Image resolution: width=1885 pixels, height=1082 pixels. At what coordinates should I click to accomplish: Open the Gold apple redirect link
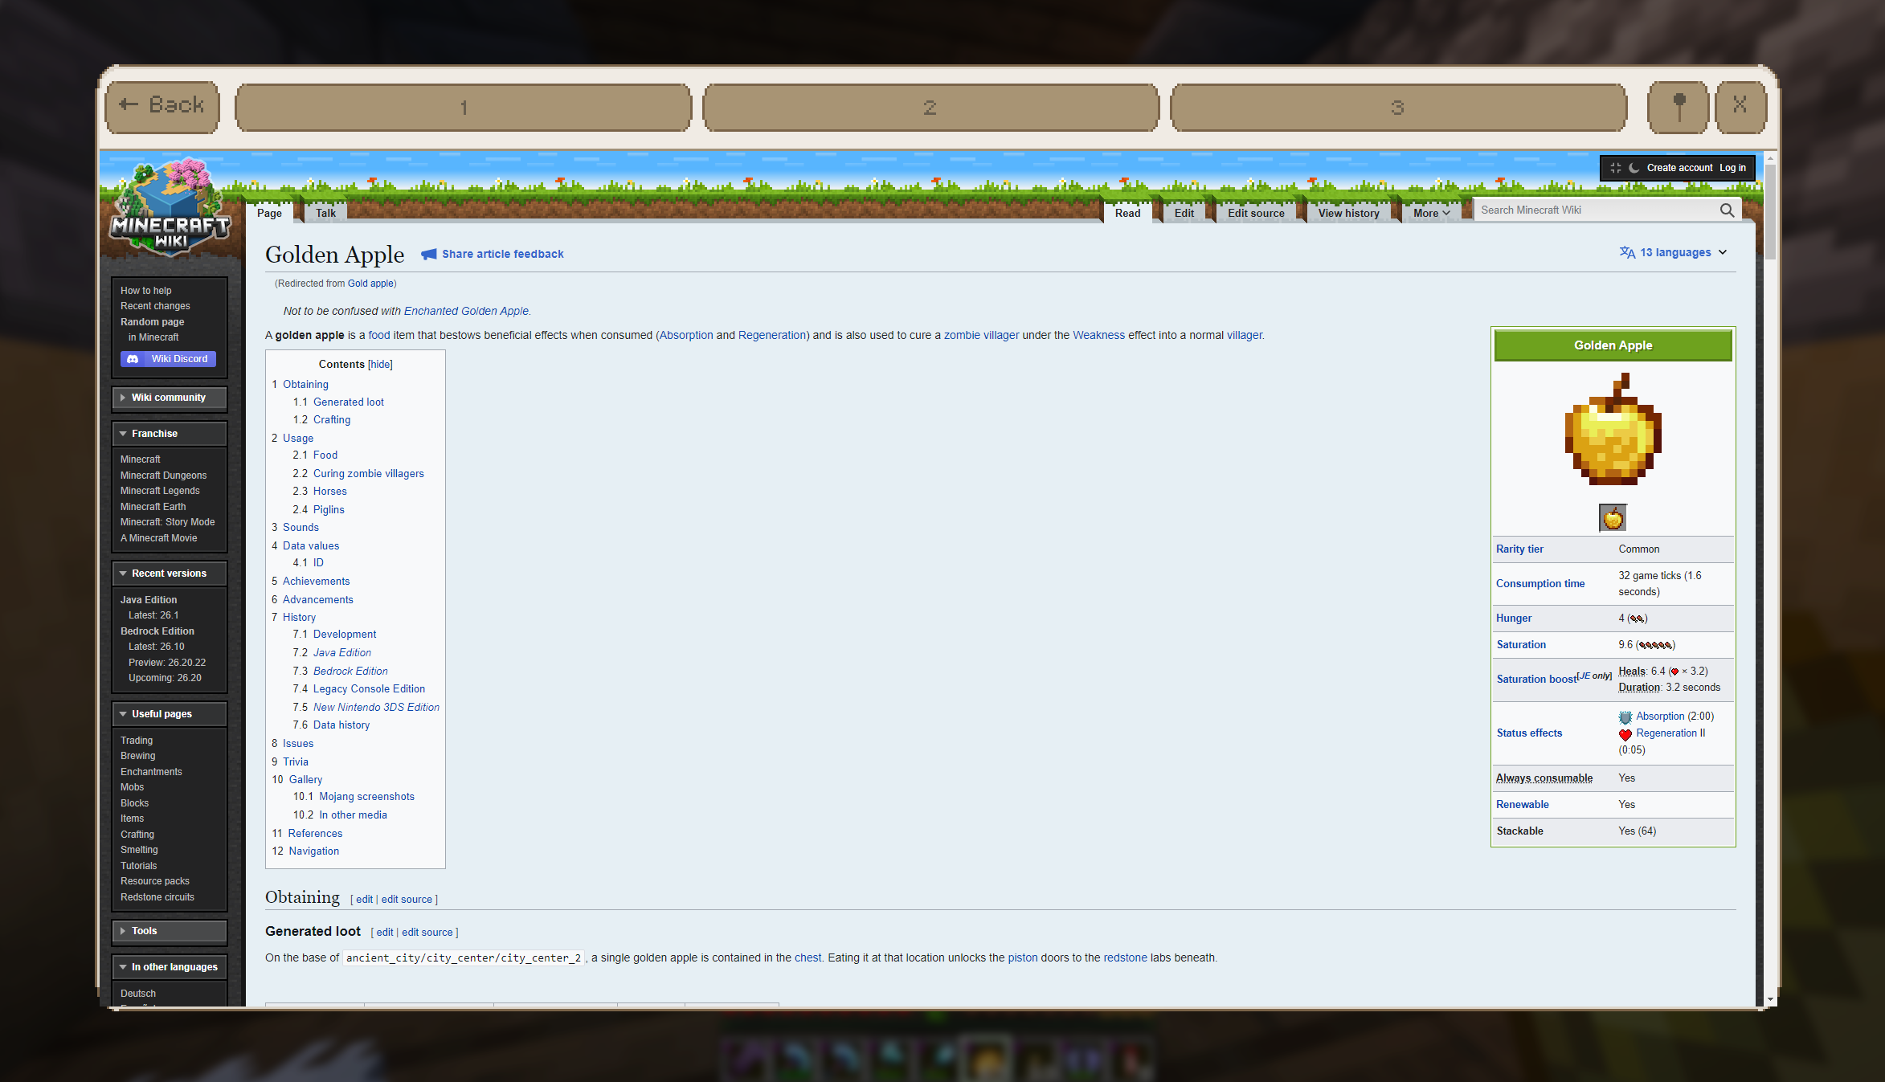tap(370, 284)
